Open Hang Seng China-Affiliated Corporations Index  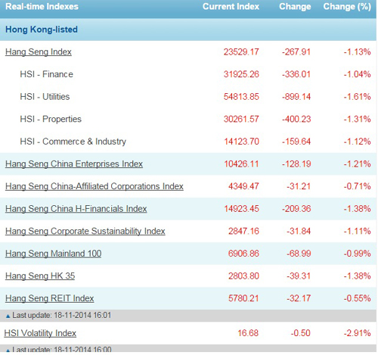(x=94, y=186)
